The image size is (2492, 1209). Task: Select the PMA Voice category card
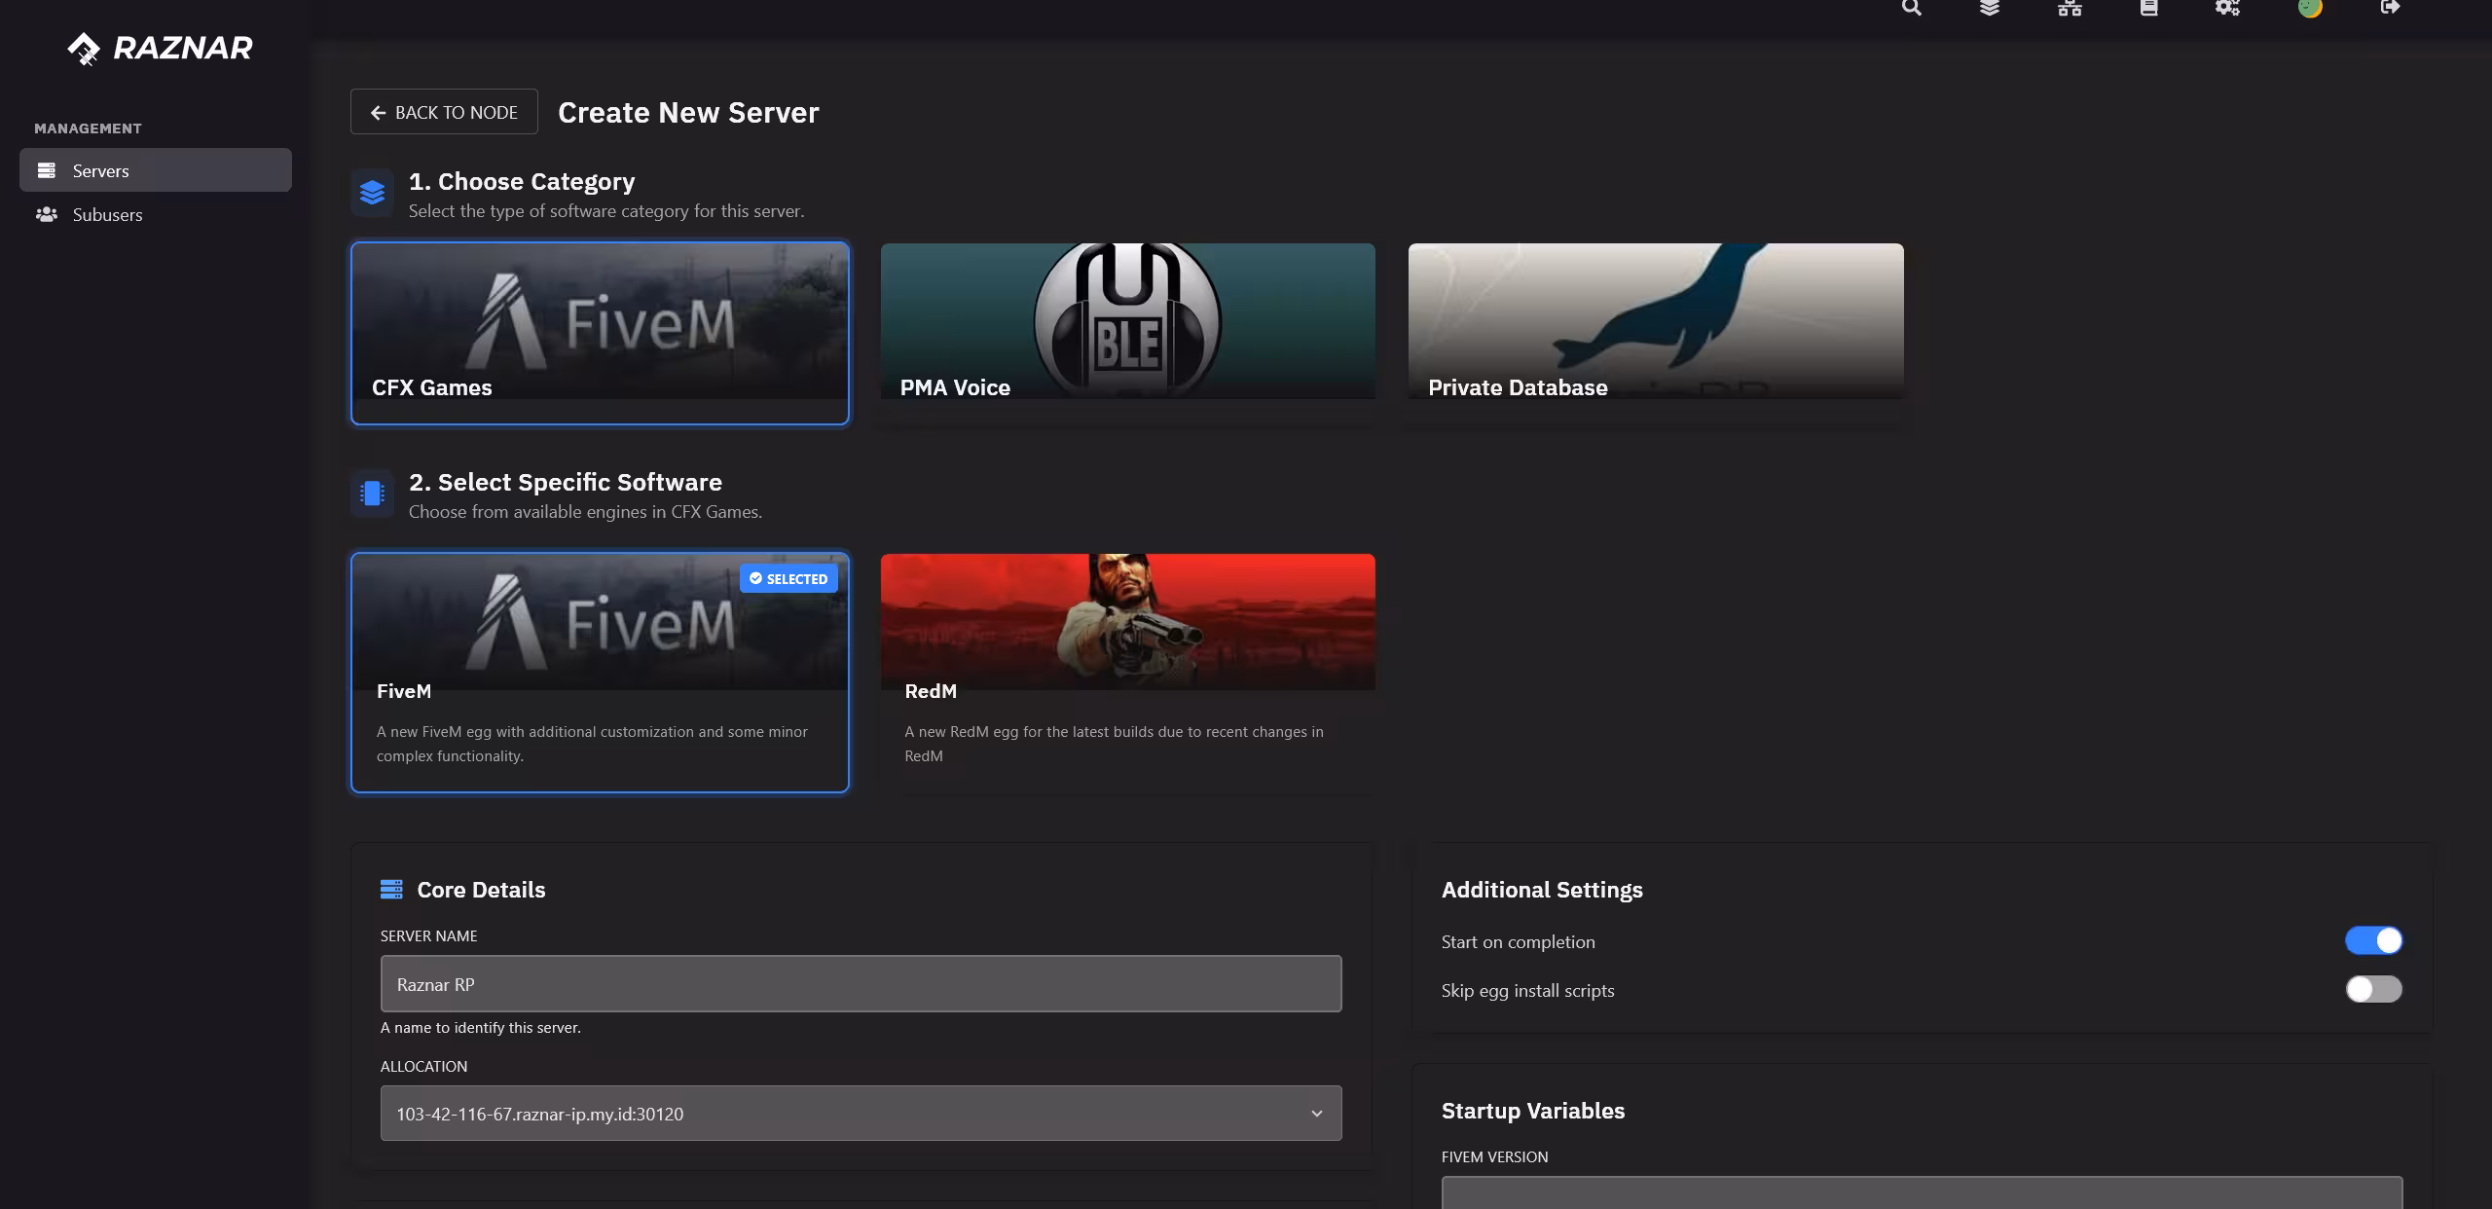pyautogui.click(x=1128, y=333)
